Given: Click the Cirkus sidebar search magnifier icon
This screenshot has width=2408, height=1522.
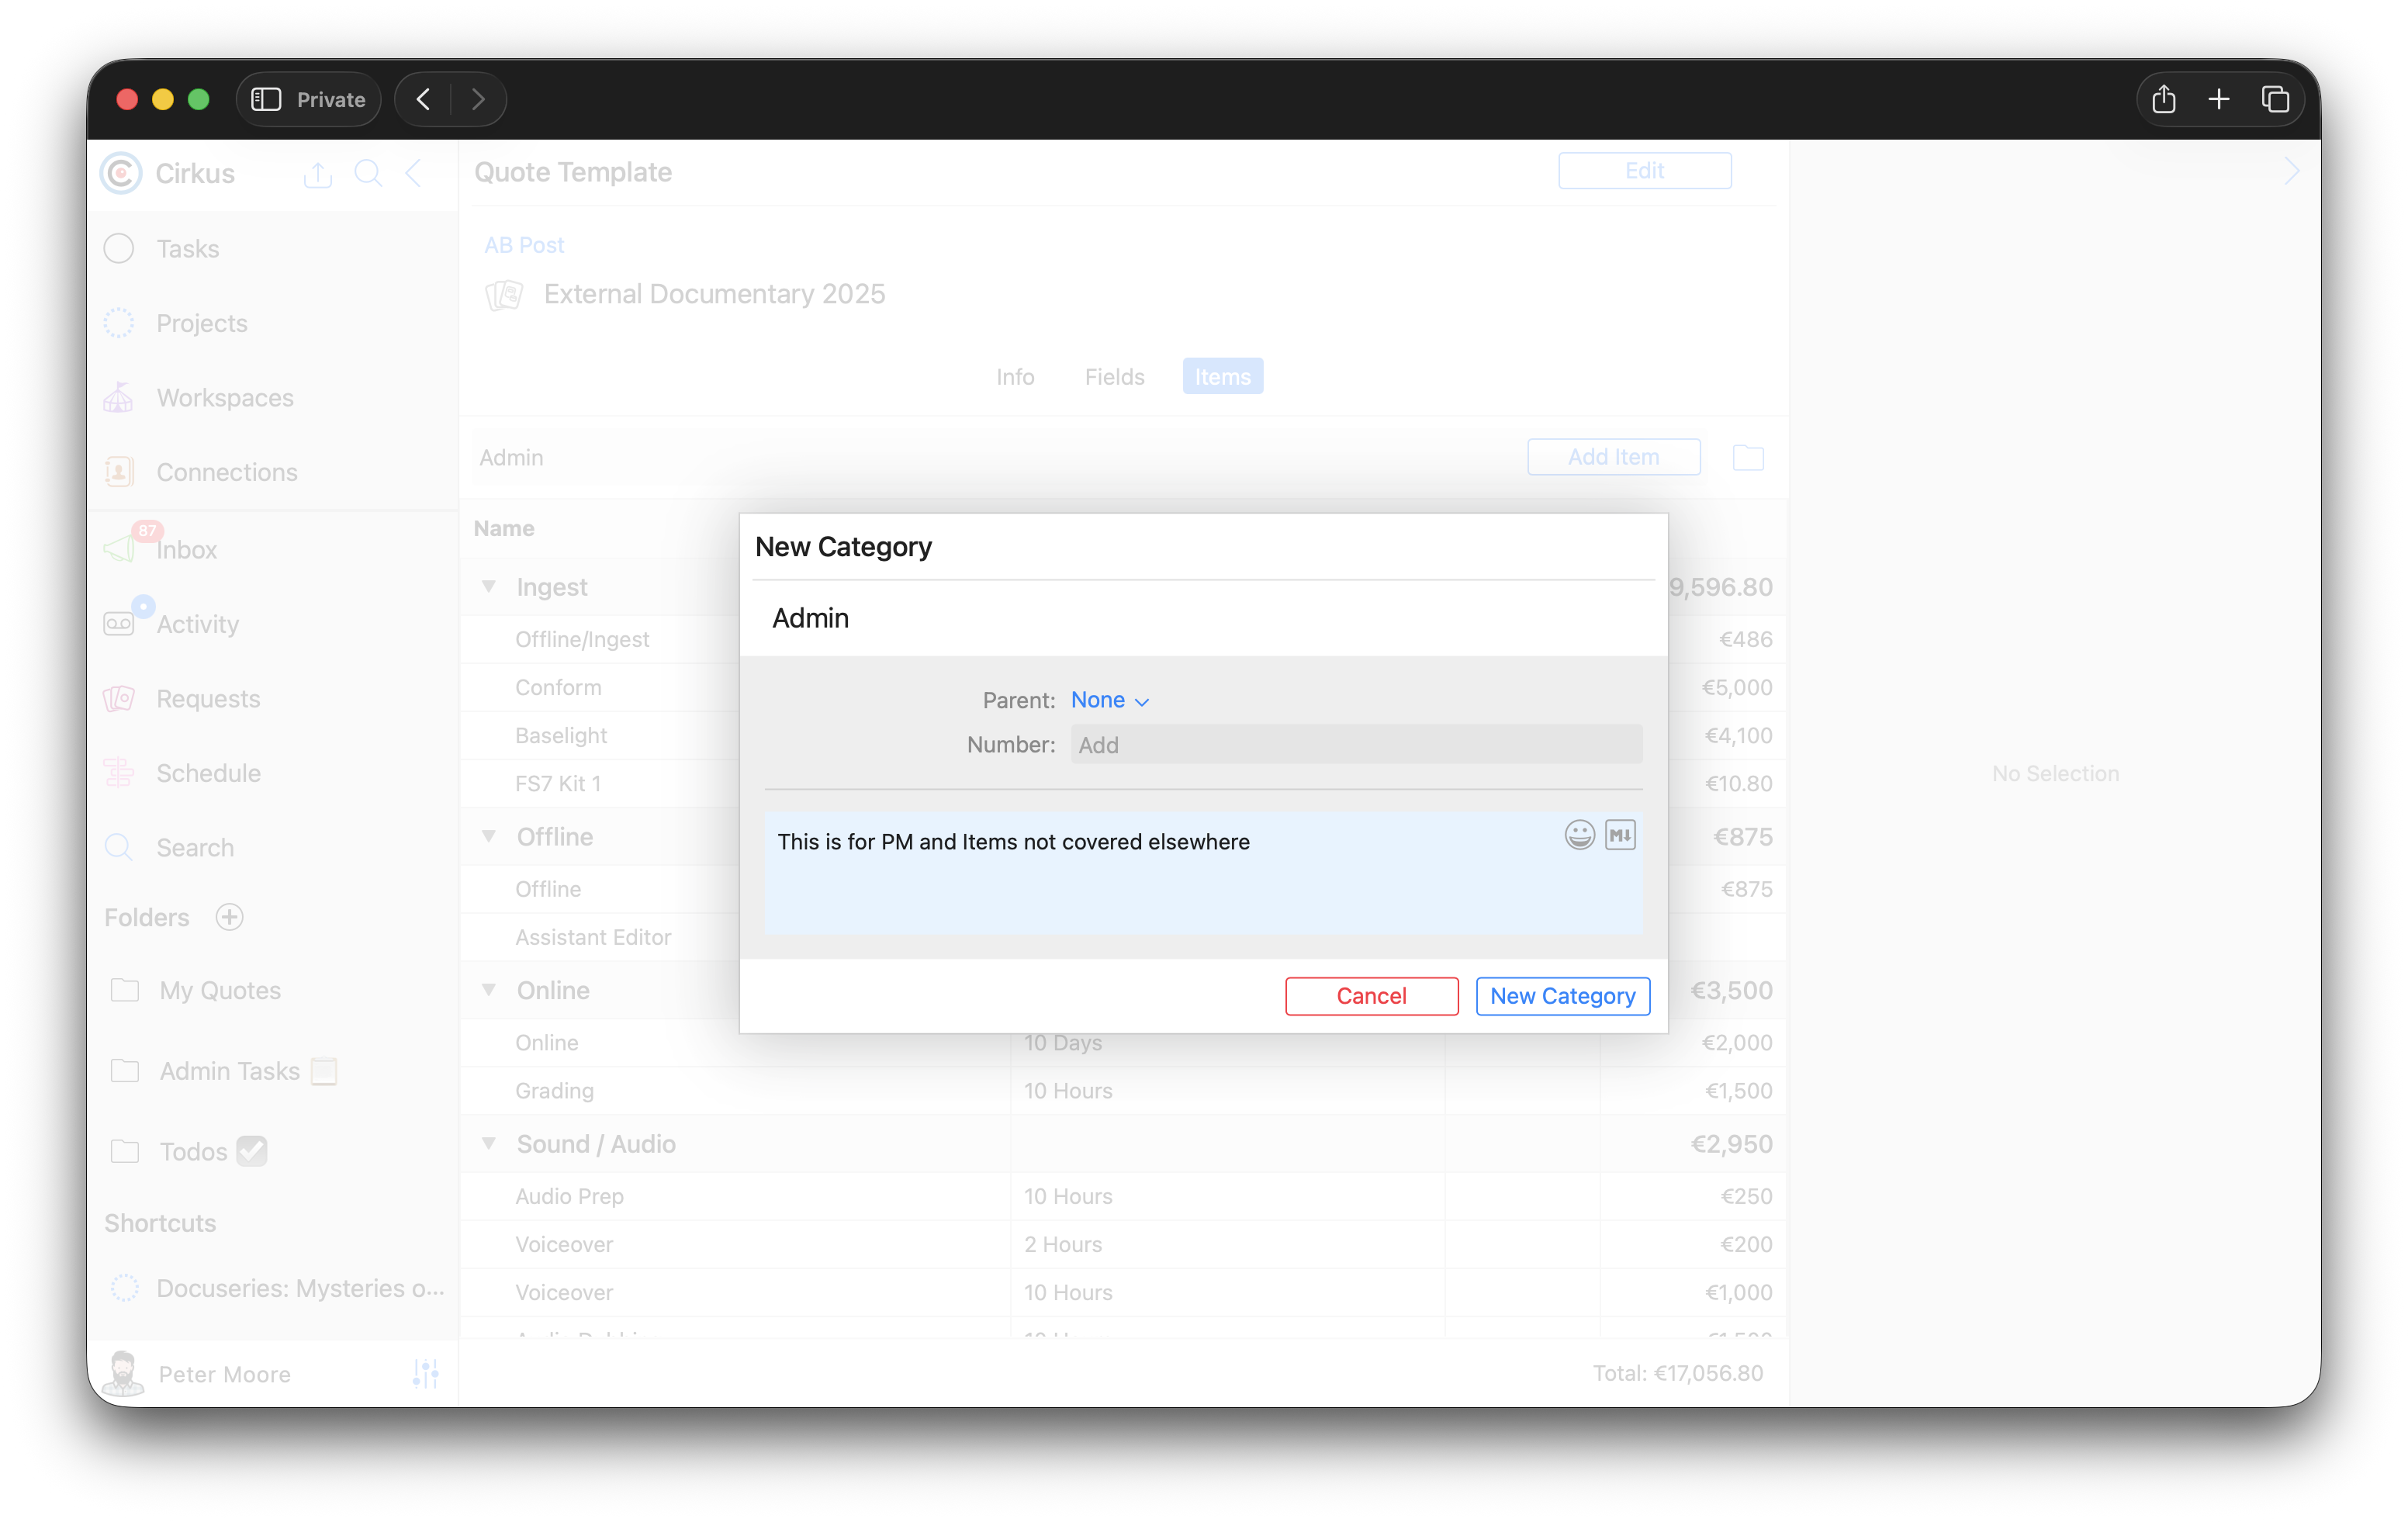Looking at the screenshot, I should [368, 173].
